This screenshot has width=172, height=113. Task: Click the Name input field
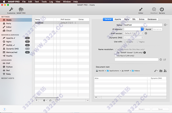tap(143, 25)
